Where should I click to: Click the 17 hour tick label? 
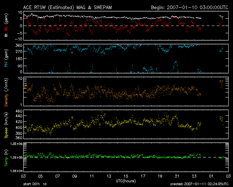coord(143,176)
